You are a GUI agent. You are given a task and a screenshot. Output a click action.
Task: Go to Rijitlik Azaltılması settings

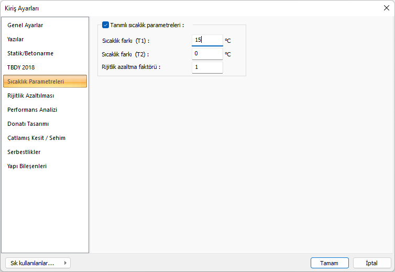(30, 96)
